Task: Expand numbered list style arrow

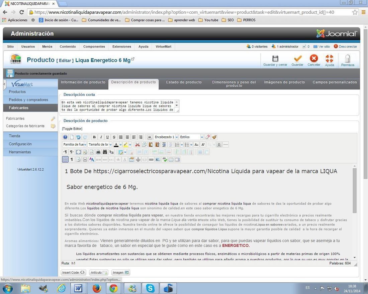Action: pos(182,145)
